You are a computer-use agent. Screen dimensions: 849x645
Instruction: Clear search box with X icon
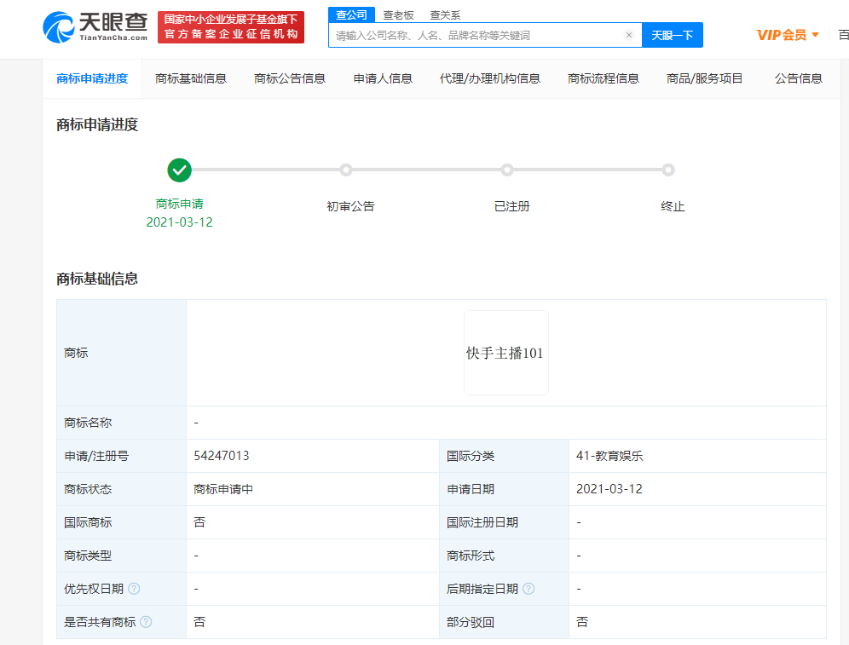[x=629, y=36]
